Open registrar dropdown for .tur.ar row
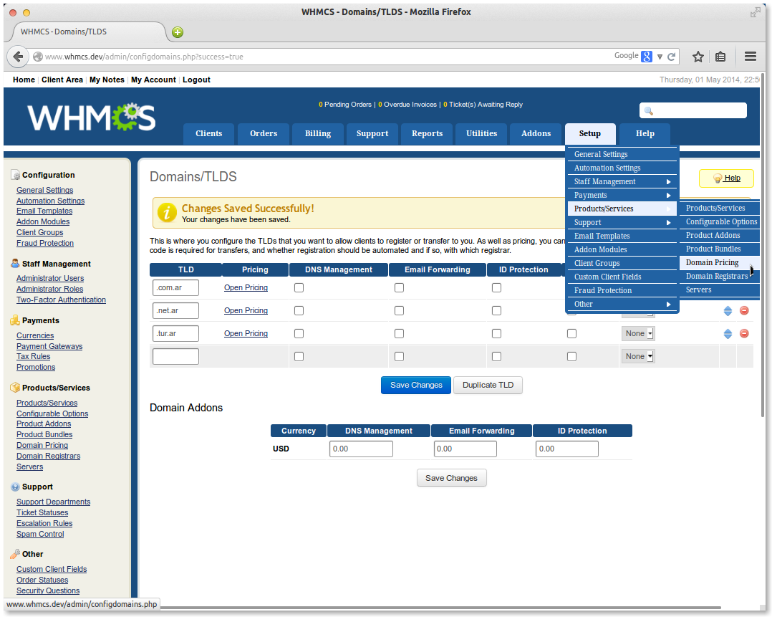This screenshot has height=617, width=772. click(x=638, y=334)
